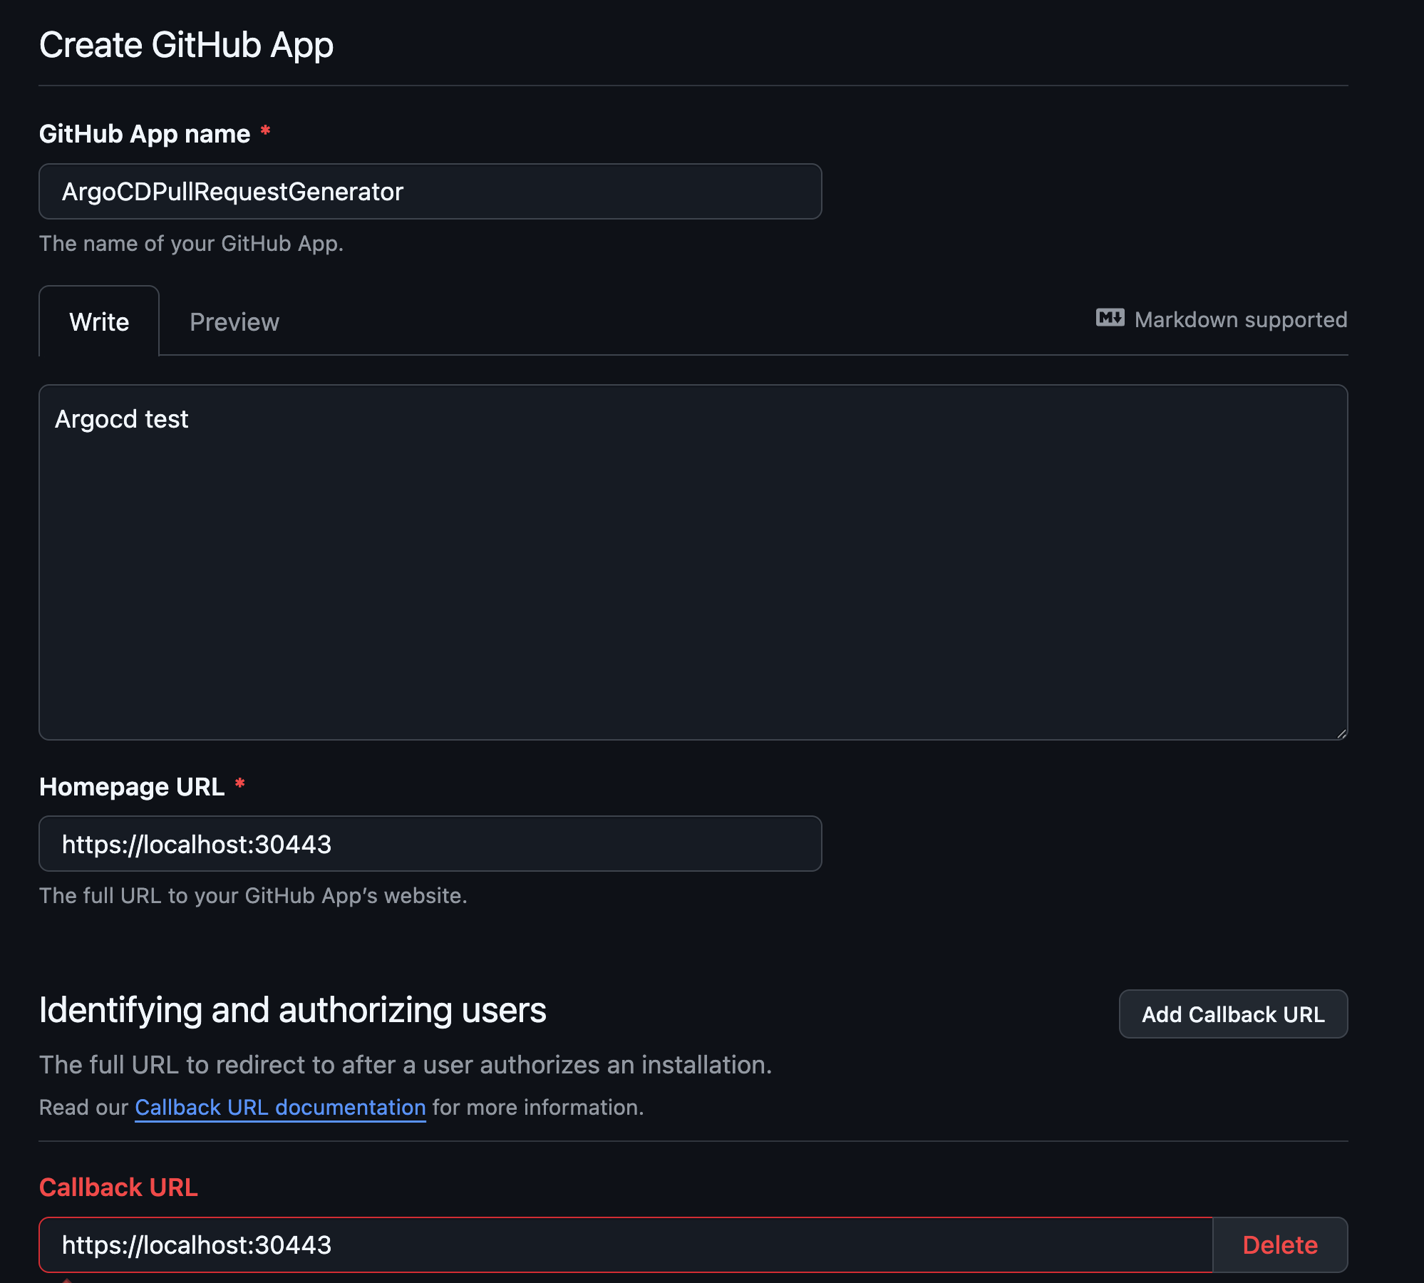Click the red Callback URL label
The height and width of the screenshot is (1283, 1424).
(x=118, y=1187)
